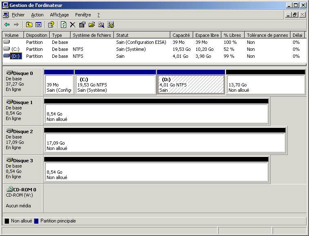
Task: Toggle the console tree show/hide icon
Action: [38, 25]
